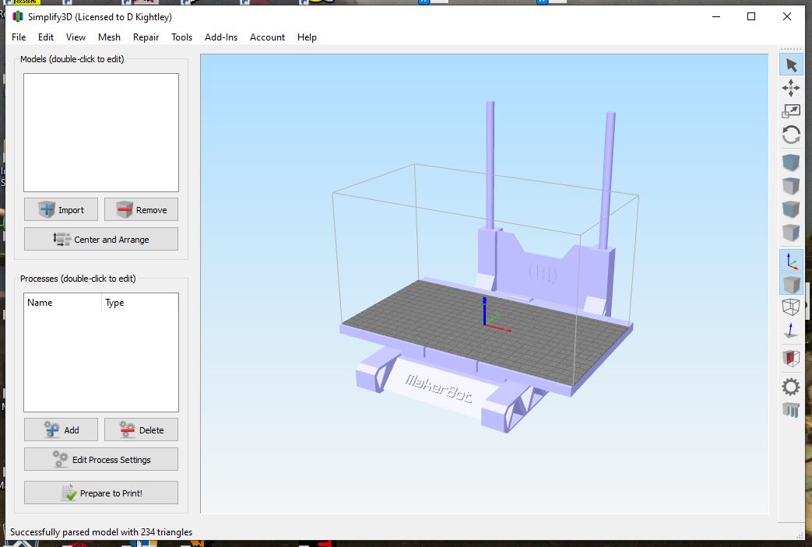Image resolution: width=812 pixels, height=547 pixels.
Task: Click Center and Arrange button
Action: click(x=101, y=239)
